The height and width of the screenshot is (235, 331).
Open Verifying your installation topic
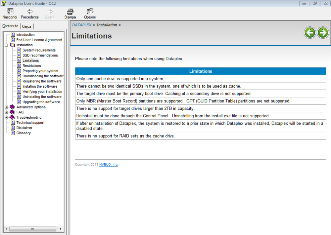[42, 92]
